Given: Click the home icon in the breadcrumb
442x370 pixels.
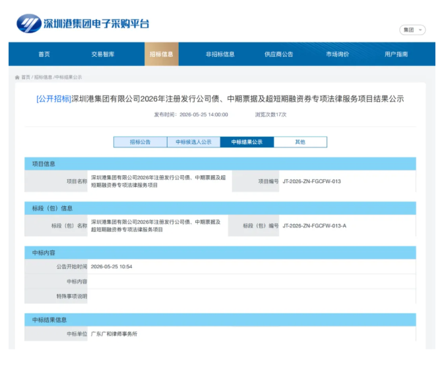Looking at the screenshot, I should (17, 77).
